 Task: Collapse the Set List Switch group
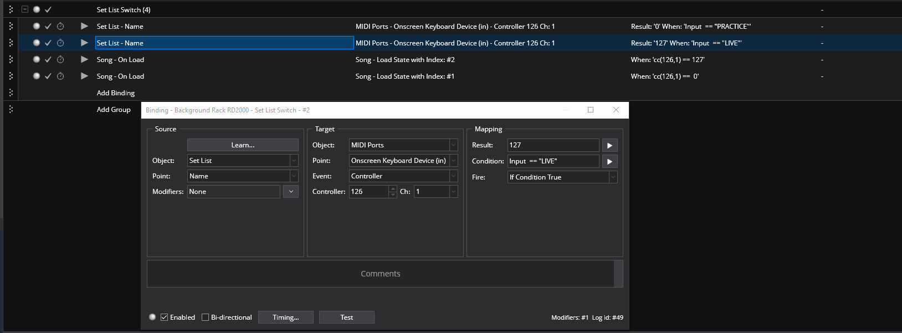coord(25,9)
